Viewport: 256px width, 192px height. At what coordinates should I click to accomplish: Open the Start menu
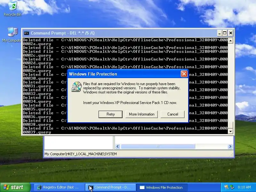tap(15, 187)
